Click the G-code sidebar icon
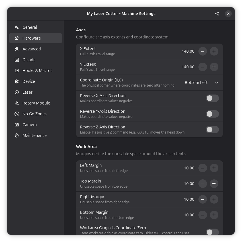This screenshot has width=242, height=242. (x=17, y=60)
